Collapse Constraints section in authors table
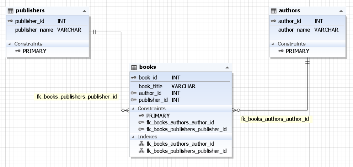 272,44
